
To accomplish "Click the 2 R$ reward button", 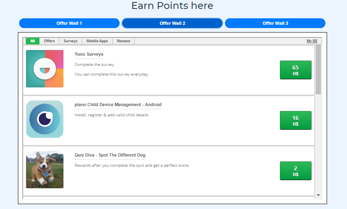I will pos(296,171).
